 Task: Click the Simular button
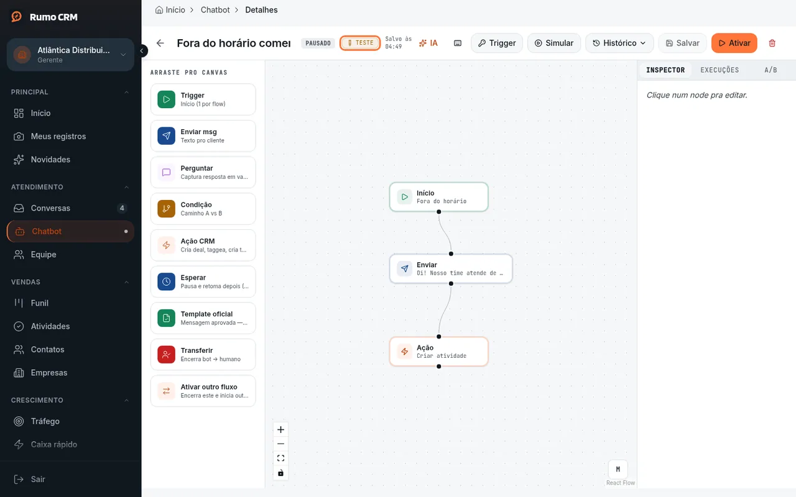554,43
